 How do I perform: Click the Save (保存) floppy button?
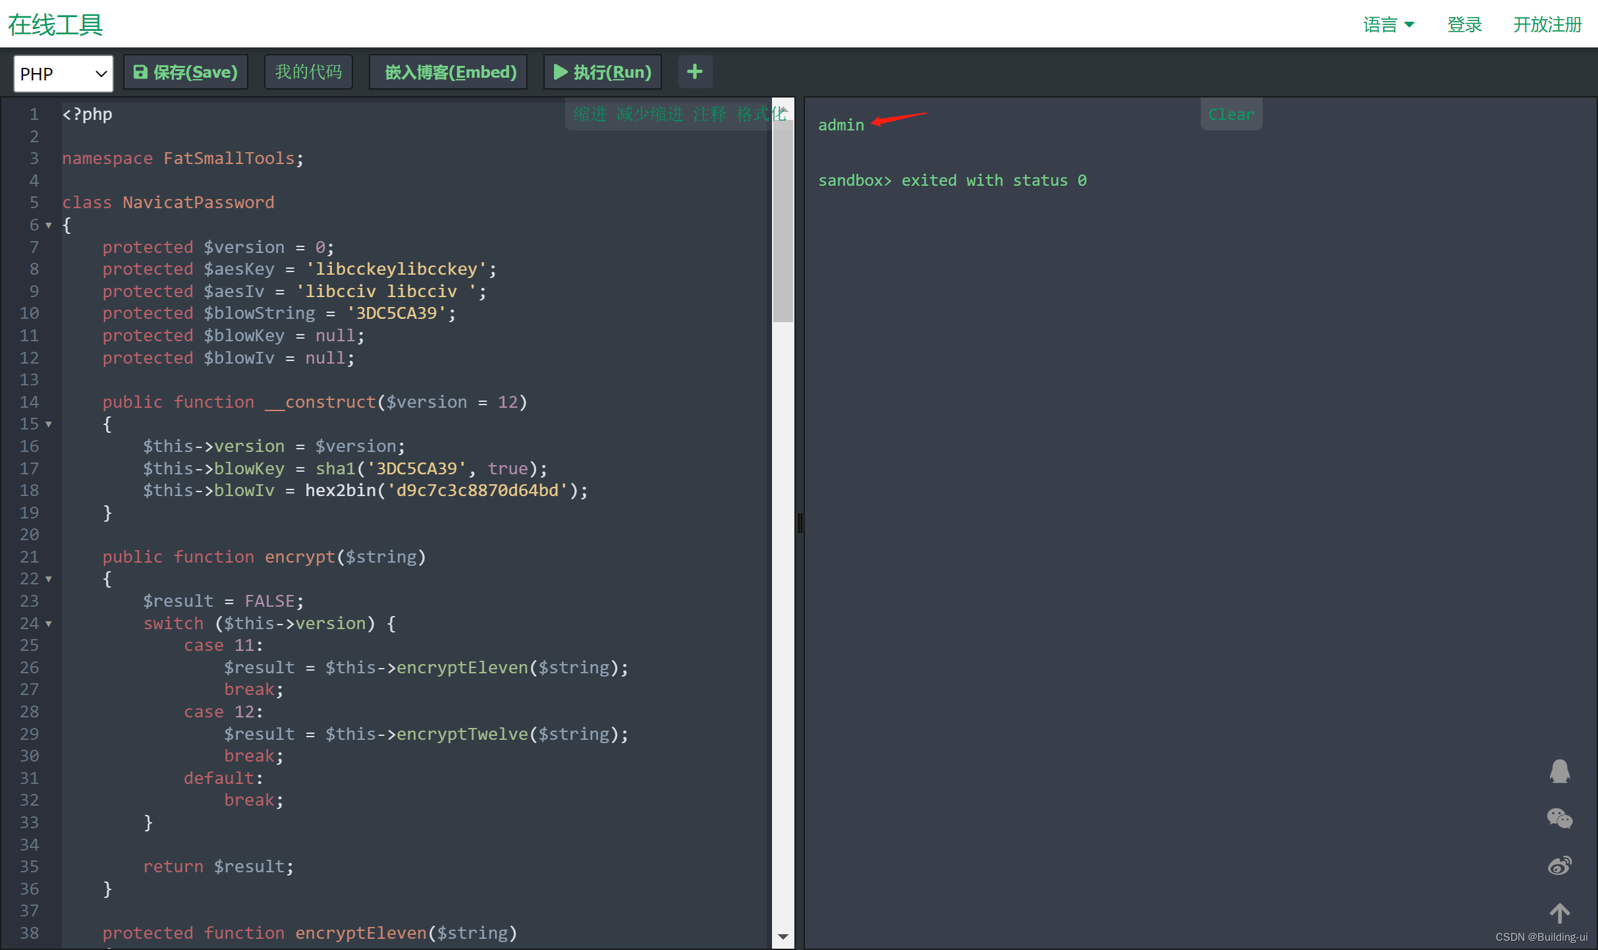pos(186,72)
